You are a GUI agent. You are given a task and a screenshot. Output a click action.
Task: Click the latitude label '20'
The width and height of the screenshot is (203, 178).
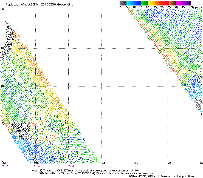tap(2, 9)
